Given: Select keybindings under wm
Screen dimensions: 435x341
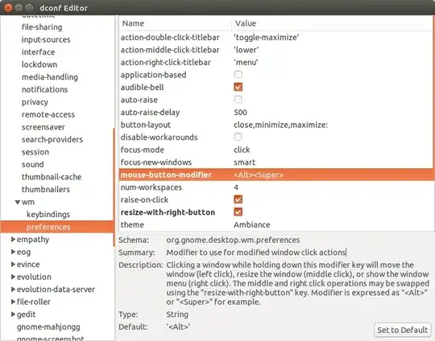Looking at the screenshot, I should pos(48,215).
